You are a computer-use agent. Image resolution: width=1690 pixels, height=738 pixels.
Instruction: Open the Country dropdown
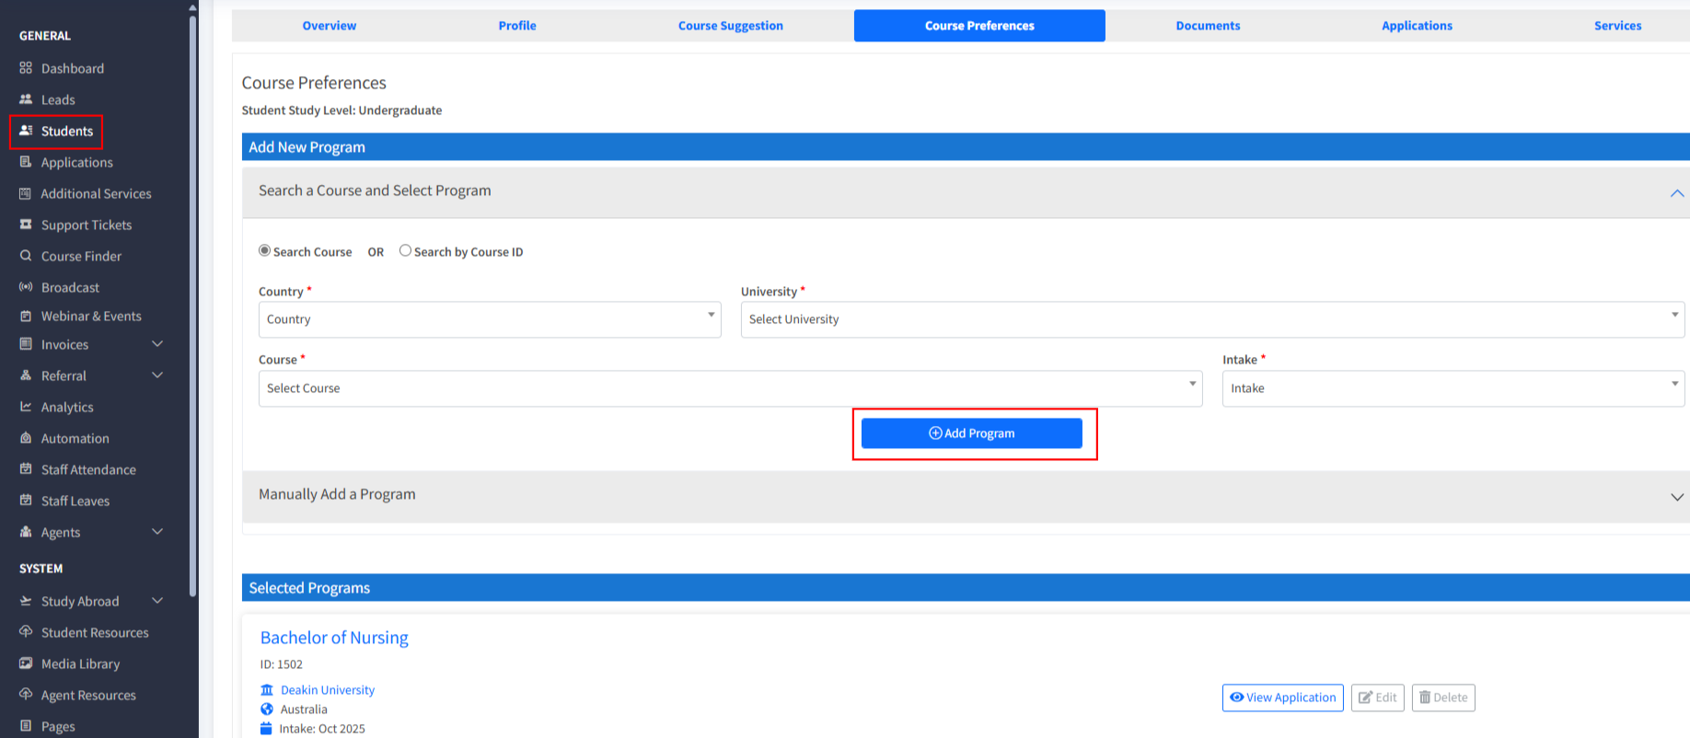tap(489, 319)
